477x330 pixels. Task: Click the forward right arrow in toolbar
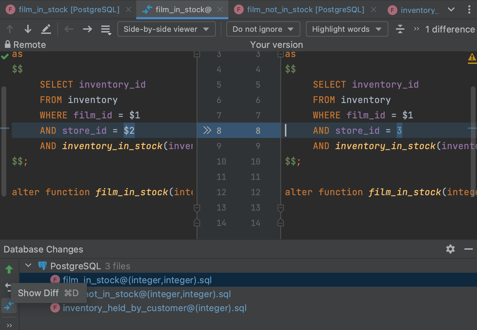(87, 29)
